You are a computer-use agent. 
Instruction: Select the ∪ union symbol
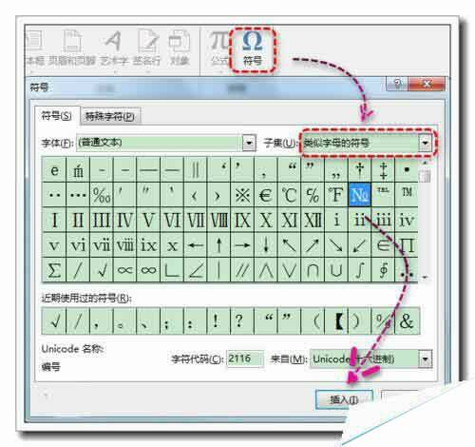pos(336,270)
